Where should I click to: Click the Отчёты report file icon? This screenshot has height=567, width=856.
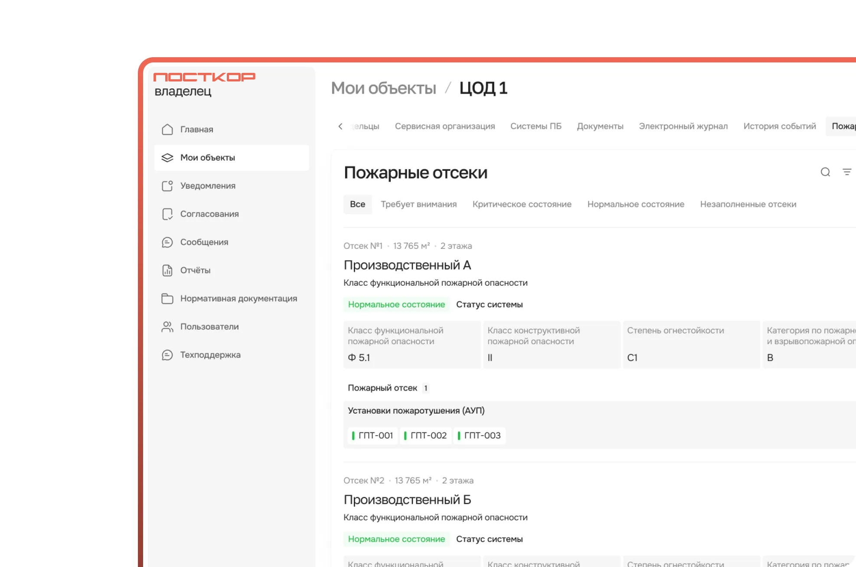click(167, 270)
